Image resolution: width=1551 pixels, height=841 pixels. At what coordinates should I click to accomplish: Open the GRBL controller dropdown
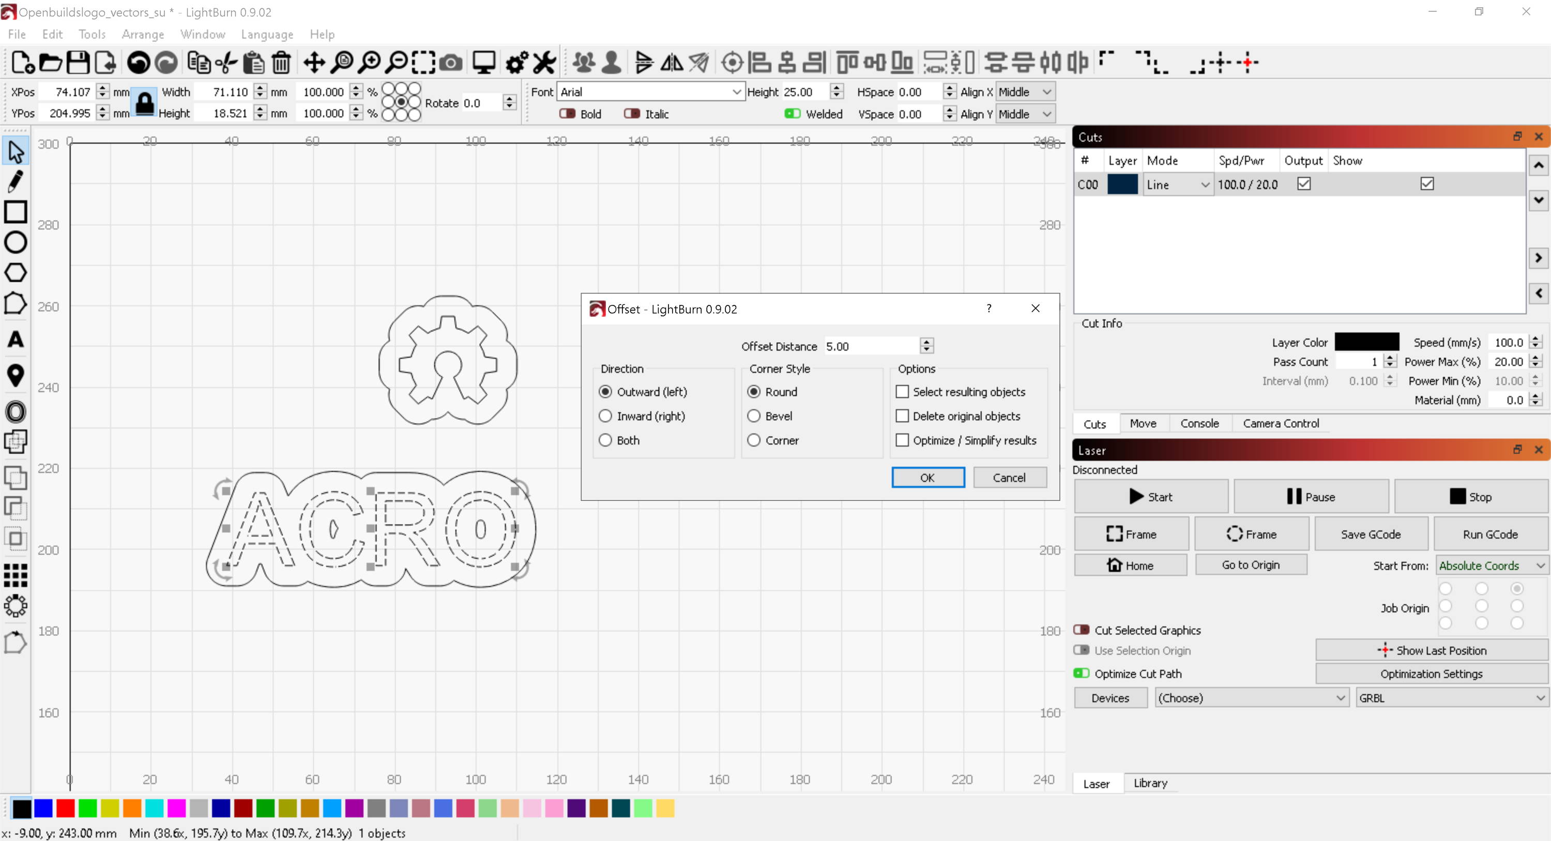click(1452, 698)
